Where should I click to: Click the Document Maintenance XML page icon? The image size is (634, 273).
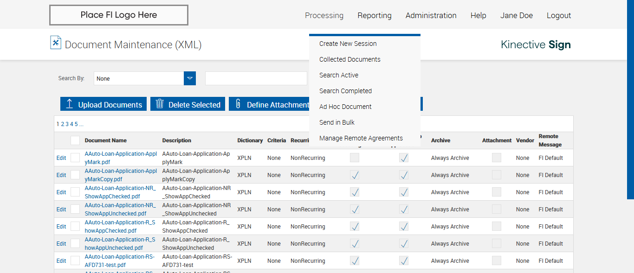[x=56, y=43]
